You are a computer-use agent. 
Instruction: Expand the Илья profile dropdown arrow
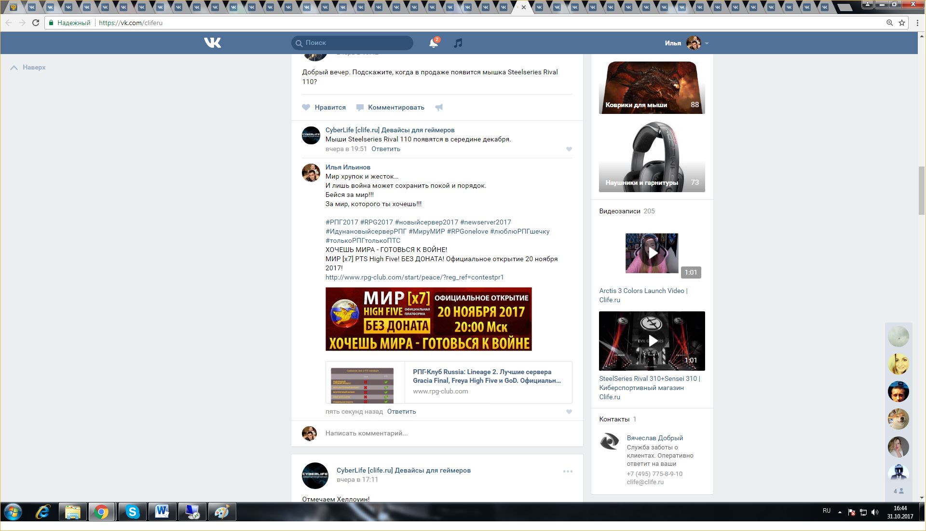(x=707, y=43)
